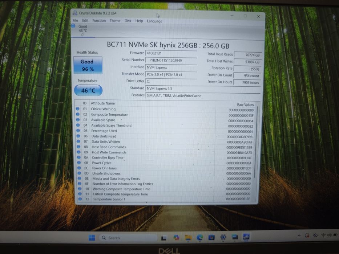Open the Theme menu
The image size is (339, 254).
pyautogui.click(x=115, y=21)
